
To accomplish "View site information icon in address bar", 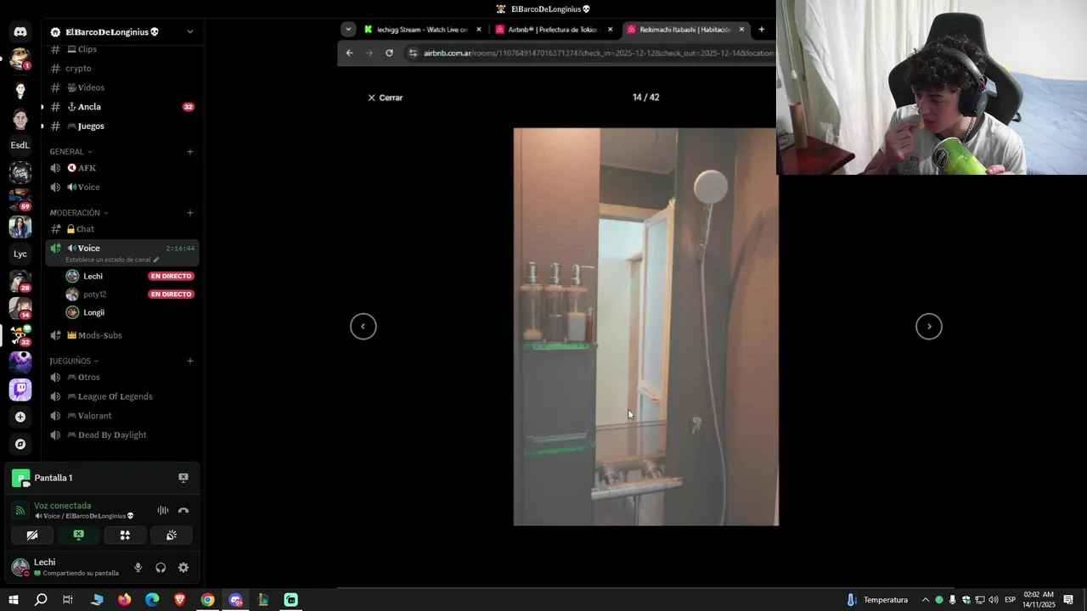I will (x=413, y=53).
